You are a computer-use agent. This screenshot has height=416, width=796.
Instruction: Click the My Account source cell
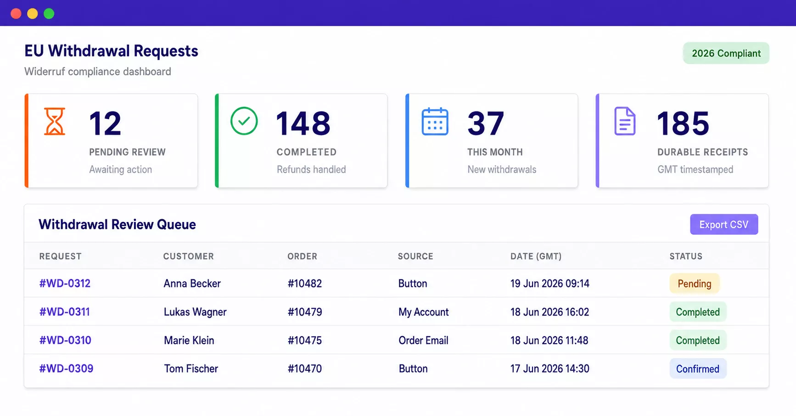pos(424,312)
